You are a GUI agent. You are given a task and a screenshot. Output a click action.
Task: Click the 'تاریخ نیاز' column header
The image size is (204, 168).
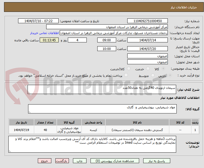(21, 122)
